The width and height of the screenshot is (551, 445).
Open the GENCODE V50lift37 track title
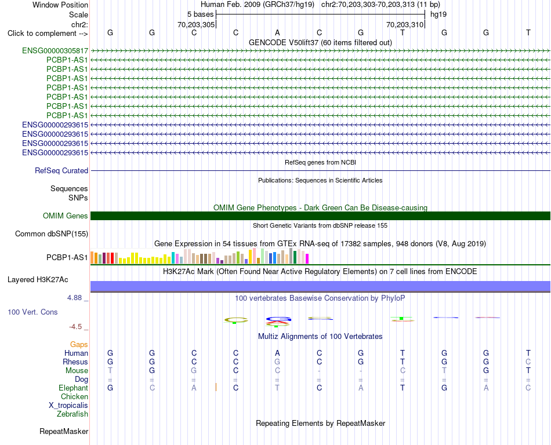pos(320,42)
